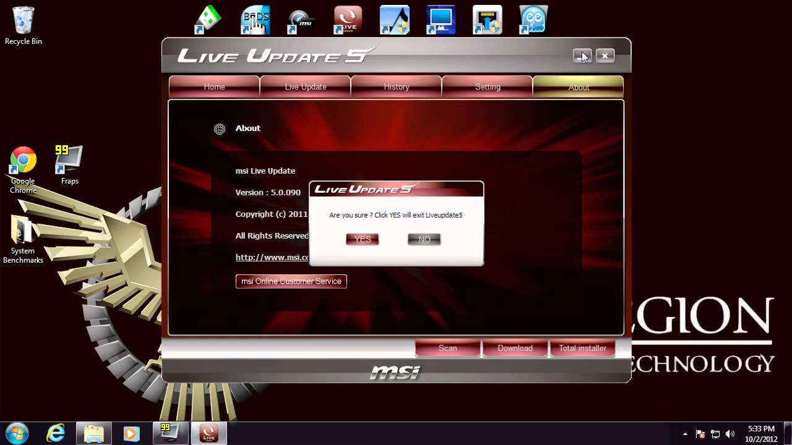Open Action Center flag tray icon
The height and width of the screenshot is (445, 792).
coord(700,434)
